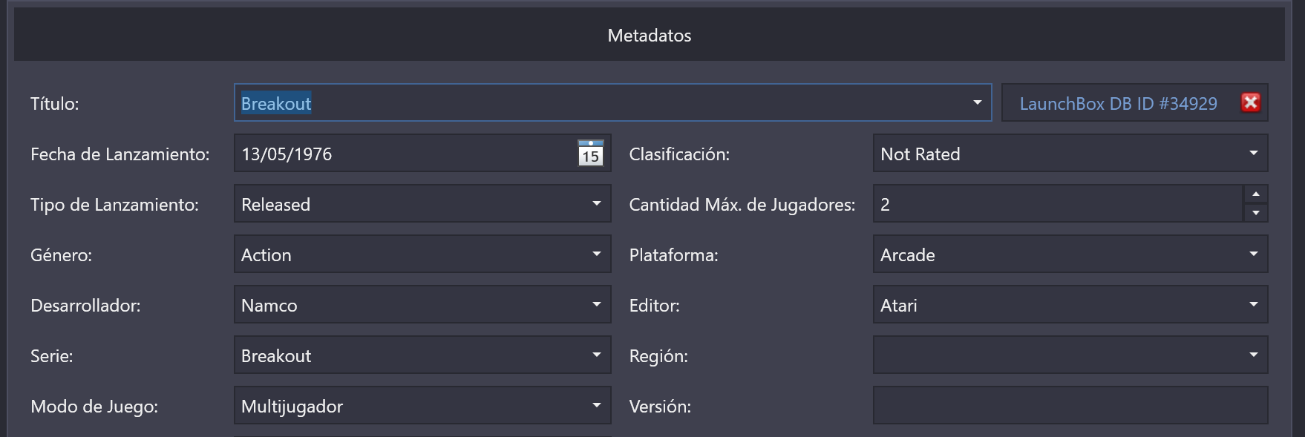
Task: Expand the empty Región dropdown
Action: 1253,355
